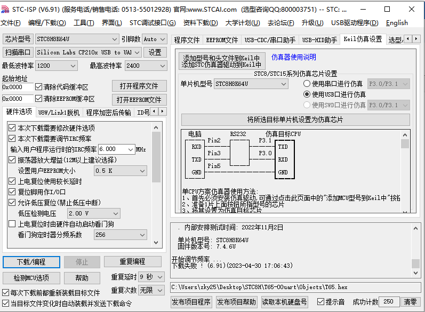Screen dimensions: 425x312
Task: Click left tab-scroll arrow on top tab strip
Action: click(x=408, y=39)
